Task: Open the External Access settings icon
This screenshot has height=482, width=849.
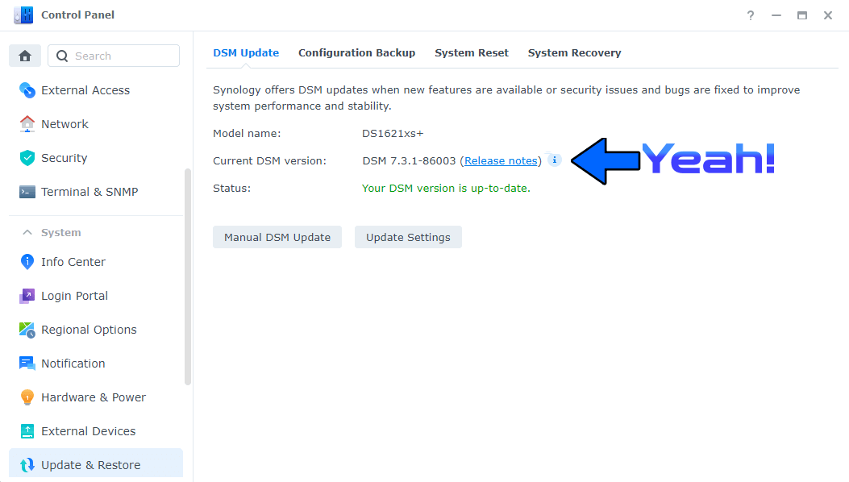Action: (x=27, y=89)
